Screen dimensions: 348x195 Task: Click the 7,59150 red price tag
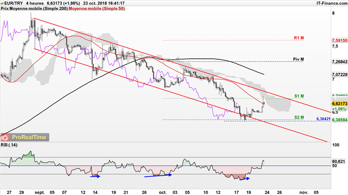[x=340, y=40]
